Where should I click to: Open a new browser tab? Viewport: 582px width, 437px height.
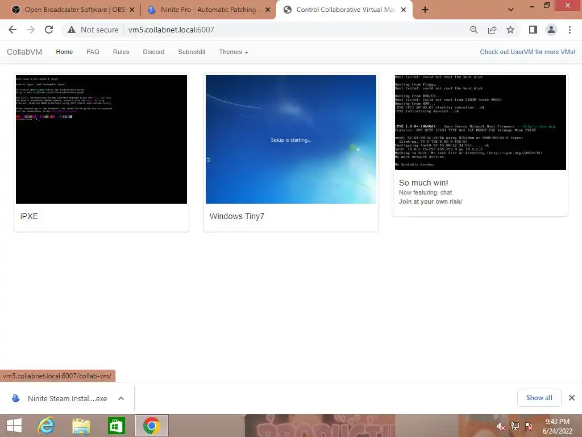coord(425,10)
